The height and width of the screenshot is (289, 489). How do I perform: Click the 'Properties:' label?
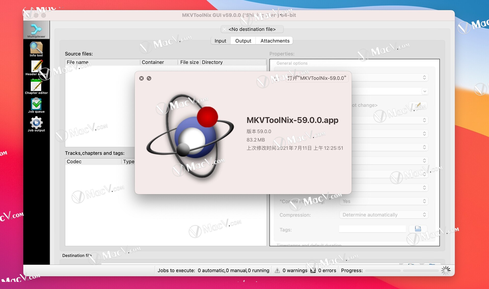(x=282, y=54)
